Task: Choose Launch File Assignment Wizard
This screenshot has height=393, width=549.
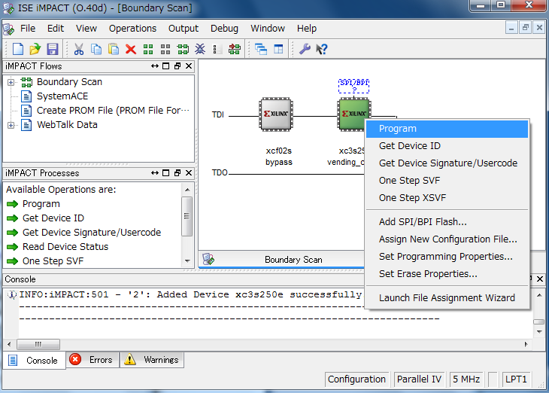Action: pyautogui.click(x=447, y=298)
